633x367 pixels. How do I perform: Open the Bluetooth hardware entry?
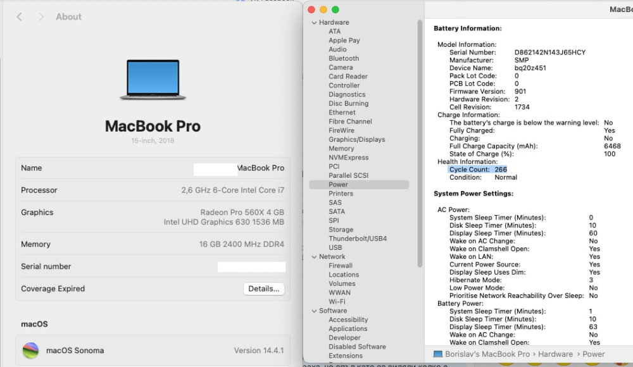344,58
